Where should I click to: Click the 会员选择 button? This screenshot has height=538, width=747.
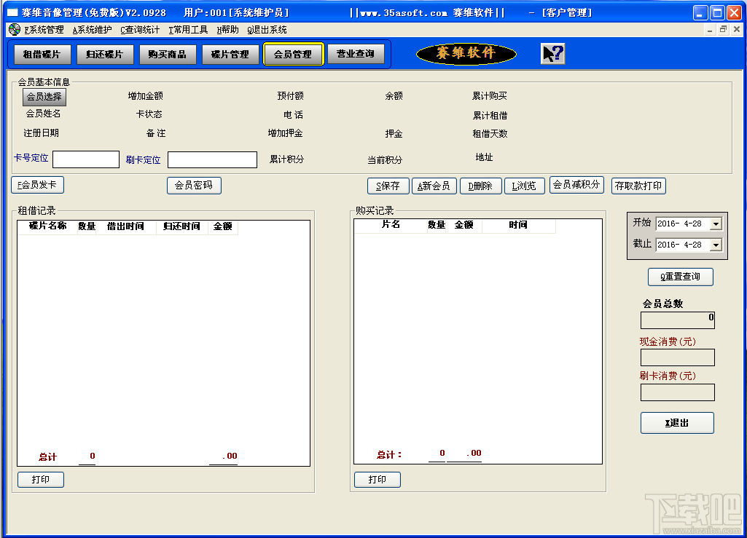(44, 97)
